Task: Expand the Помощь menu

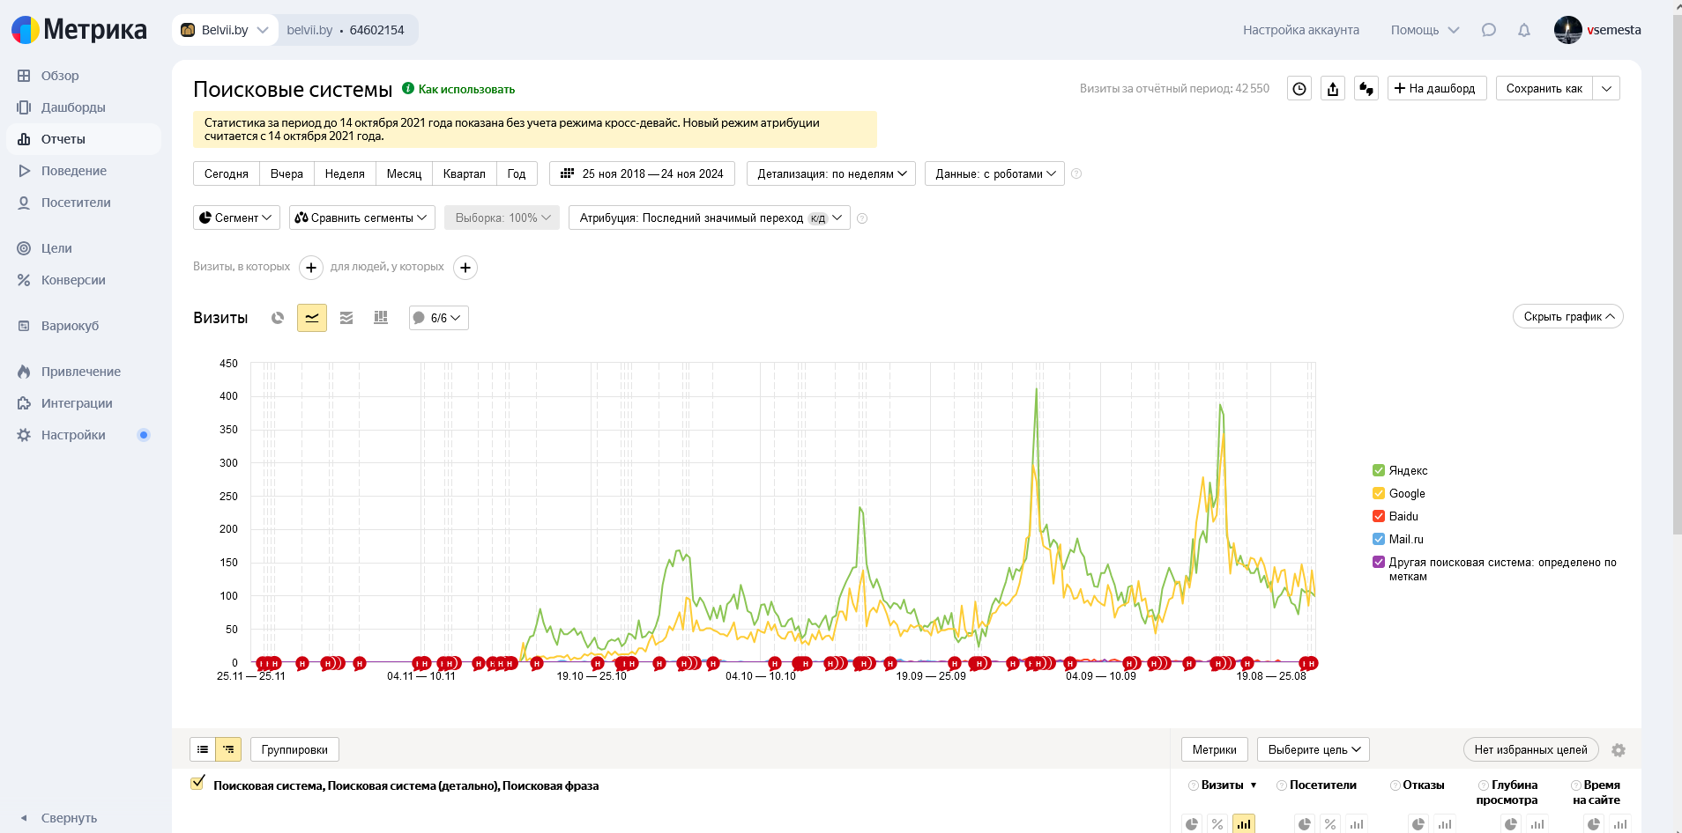Action: pyautogui.click(x=1425, y=30)
